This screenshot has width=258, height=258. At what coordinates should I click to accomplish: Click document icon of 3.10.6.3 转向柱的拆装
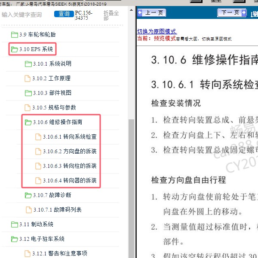click(x=38, y=166)
